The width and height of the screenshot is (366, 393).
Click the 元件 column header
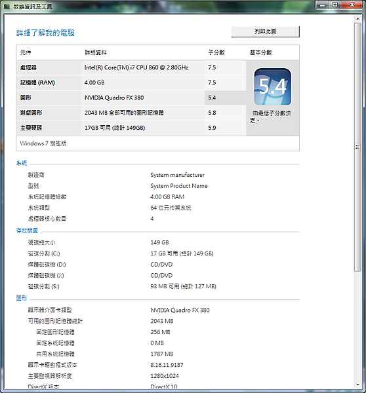26,52
